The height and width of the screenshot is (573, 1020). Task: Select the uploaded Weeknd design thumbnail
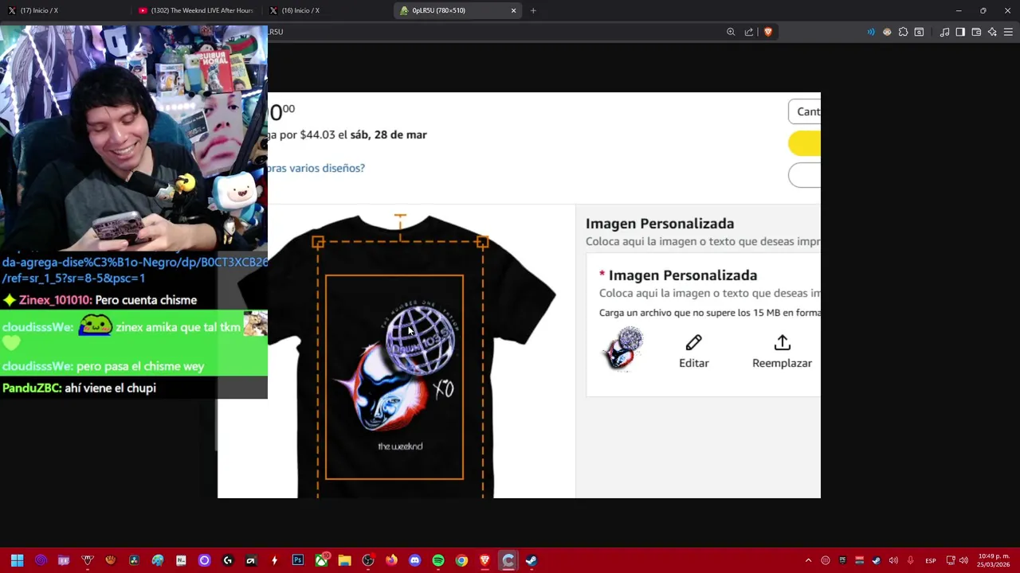(x=624, y=349)
